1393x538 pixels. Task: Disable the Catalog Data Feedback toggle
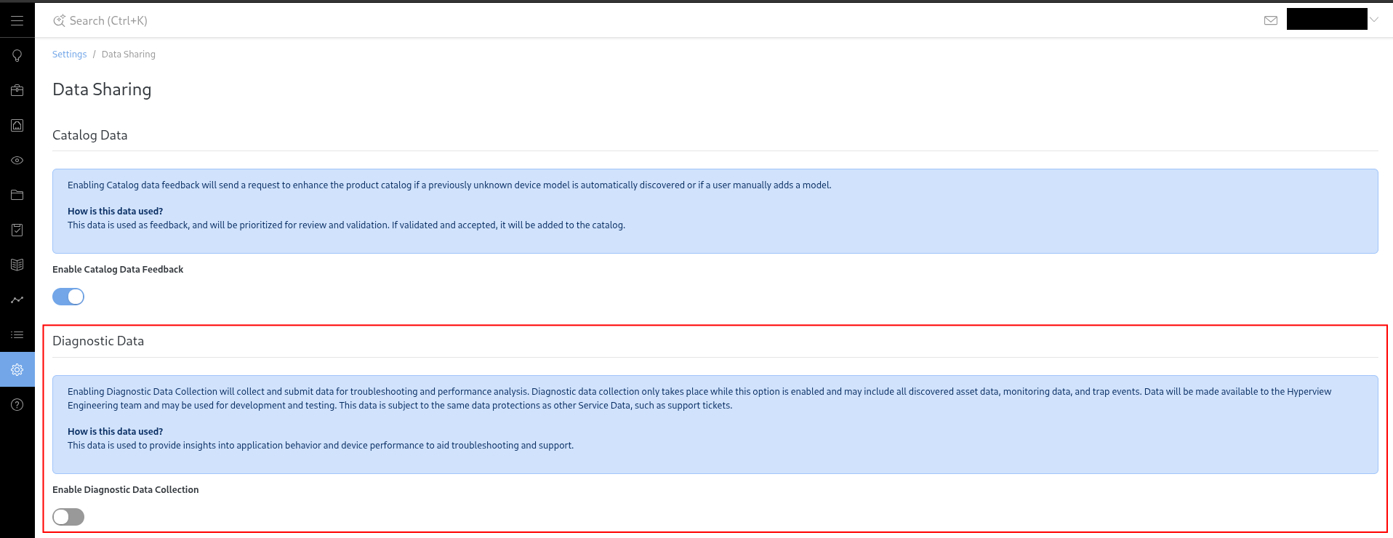(x=68, y=297)
